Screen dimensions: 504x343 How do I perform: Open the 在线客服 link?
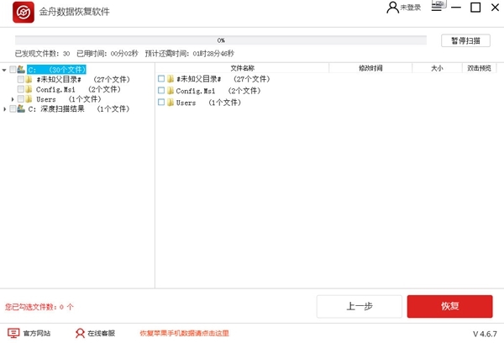pos(102,334)
